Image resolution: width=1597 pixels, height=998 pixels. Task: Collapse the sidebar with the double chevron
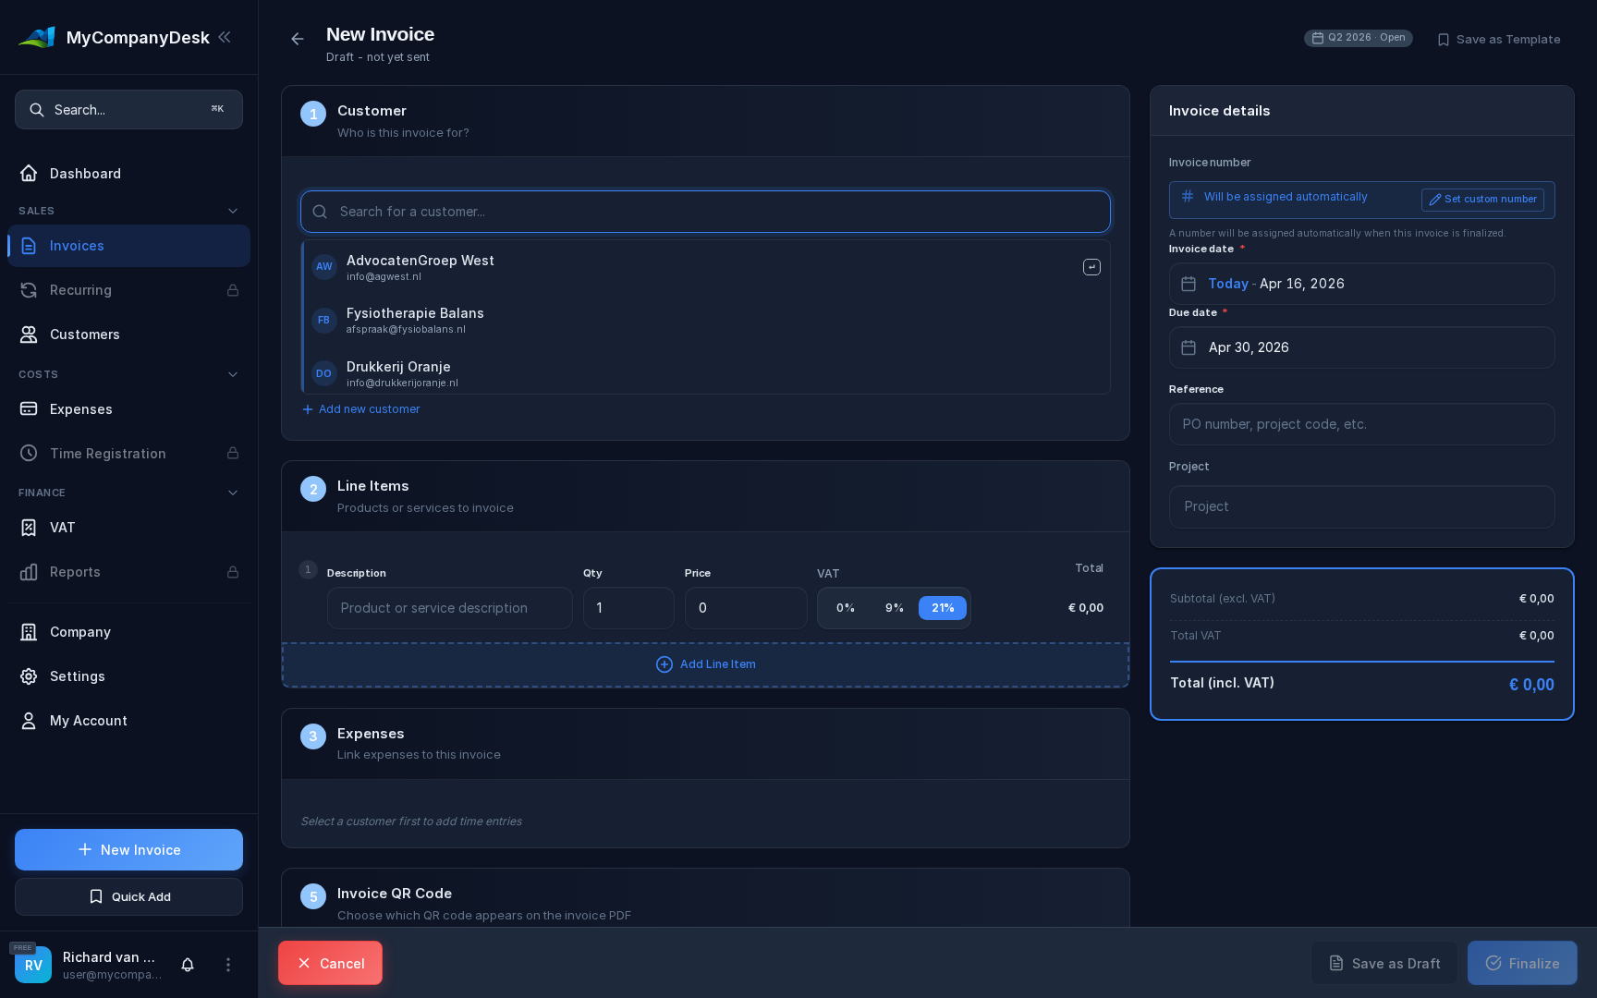(225, 37)
